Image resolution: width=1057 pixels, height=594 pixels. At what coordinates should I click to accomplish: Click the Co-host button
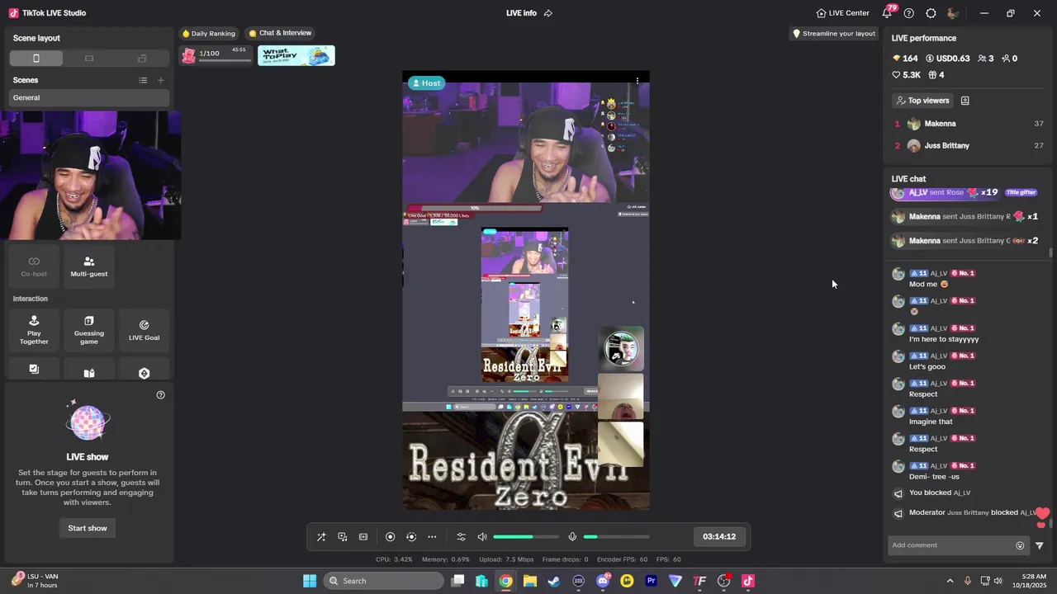[x=34, y=266]
